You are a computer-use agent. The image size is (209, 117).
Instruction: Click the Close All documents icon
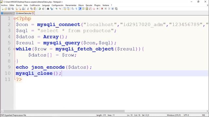click(x=20, y=9)
